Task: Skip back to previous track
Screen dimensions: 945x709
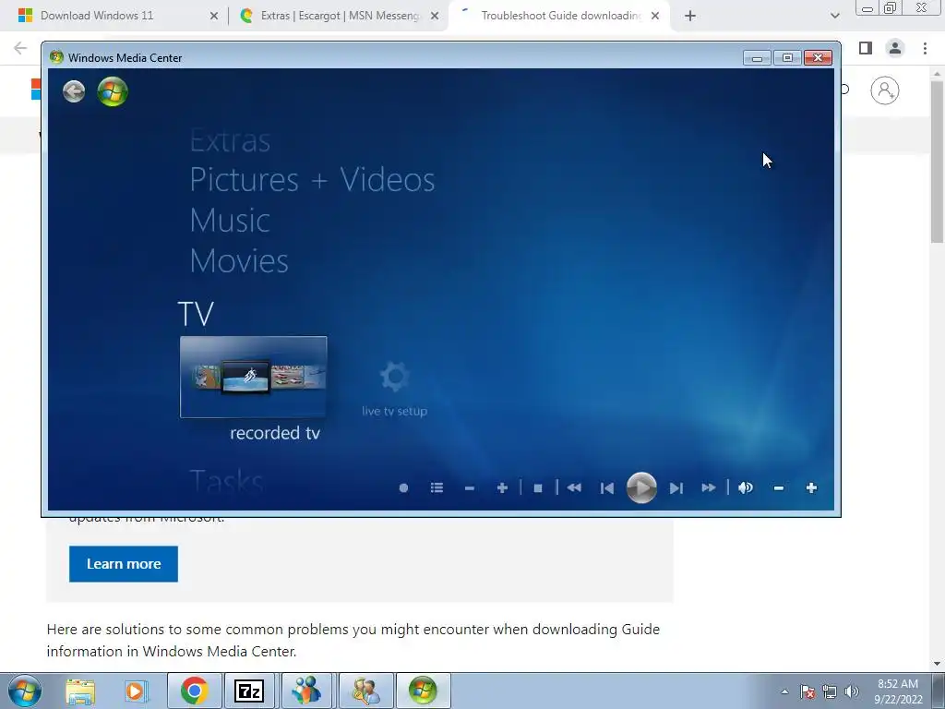Action: (607, 487)
